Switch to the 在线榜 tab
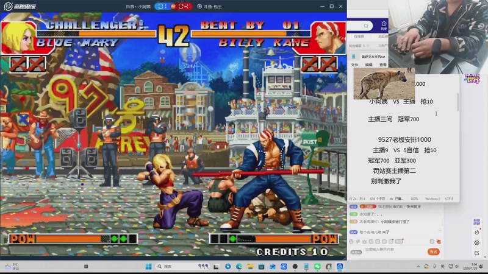Image resolution: width=488 pixels, height=274 pixels. click(359, 37)
